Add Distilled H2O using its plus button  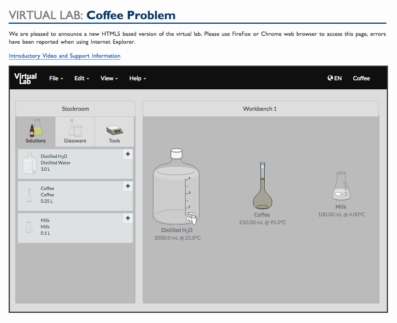[x=127, y=154]
